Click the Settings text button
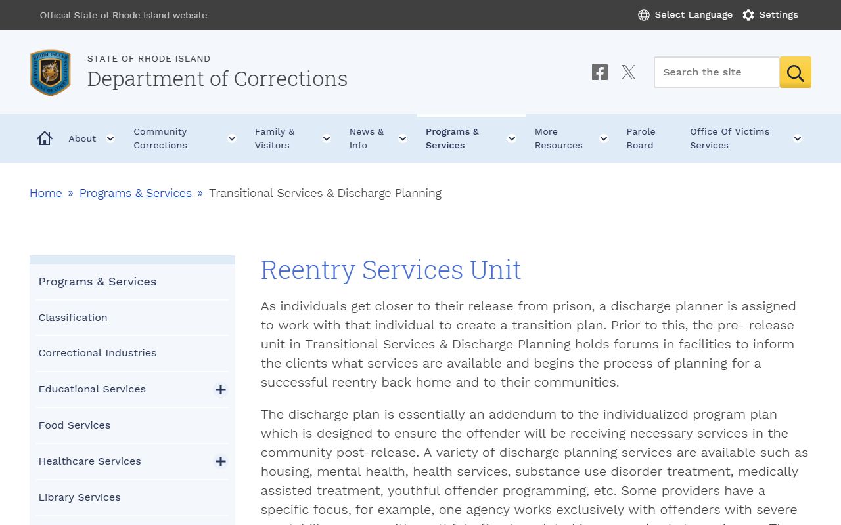Image resolution: width=841 pixels, height=525 pixels. point(779,15)
